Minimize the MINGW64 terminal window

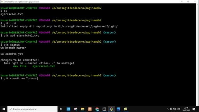[x=182, y=2]
